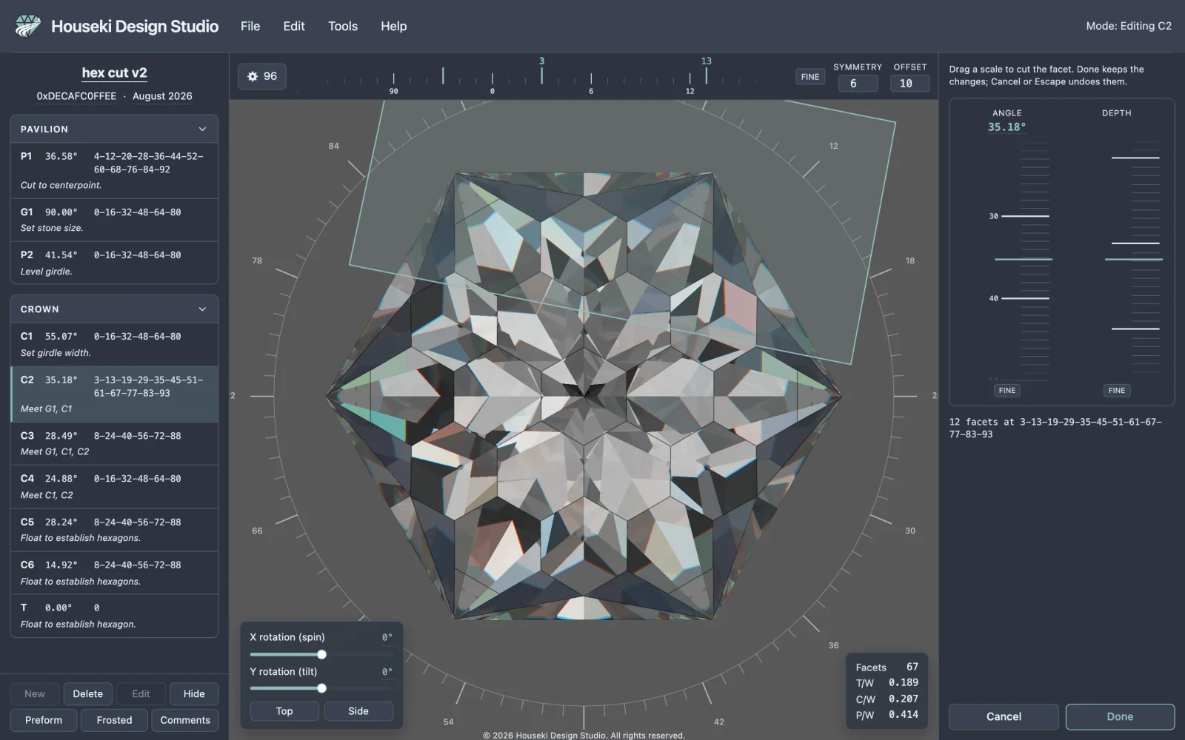Switch to Side view
This screenshot has width=1185, height=740.
click(x=358, y=711)
